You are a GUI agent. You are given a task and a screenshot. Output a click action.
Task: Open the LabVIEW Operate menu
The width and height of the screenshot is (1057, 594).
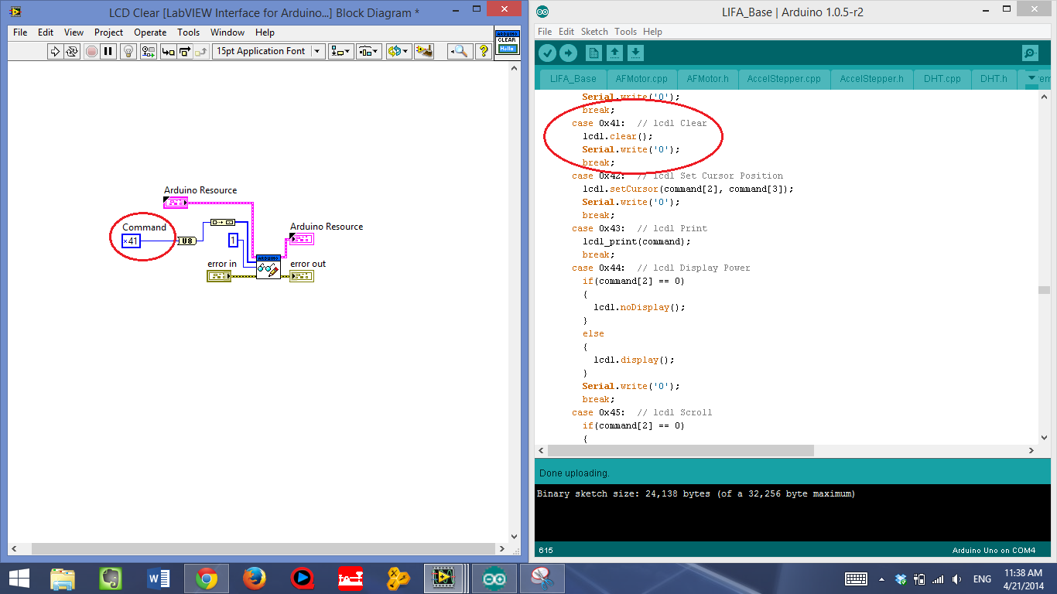tap(150, 32)
